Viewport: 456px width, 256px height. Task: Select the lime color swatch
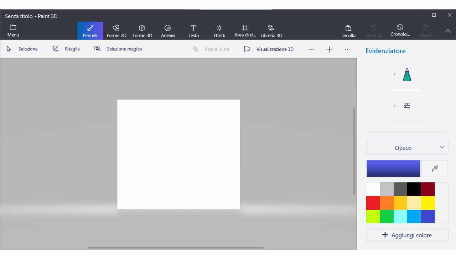point(373,217)
